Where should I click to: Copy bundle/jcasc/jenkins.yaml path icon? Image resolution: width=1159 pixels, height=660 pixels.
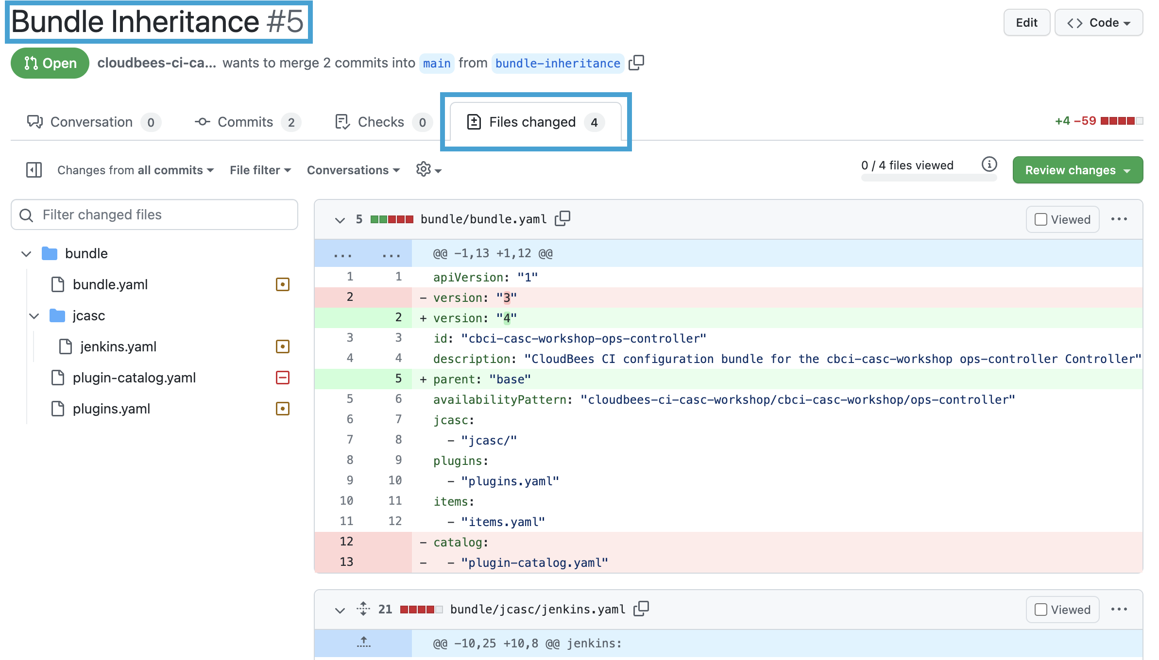(641, 609)
